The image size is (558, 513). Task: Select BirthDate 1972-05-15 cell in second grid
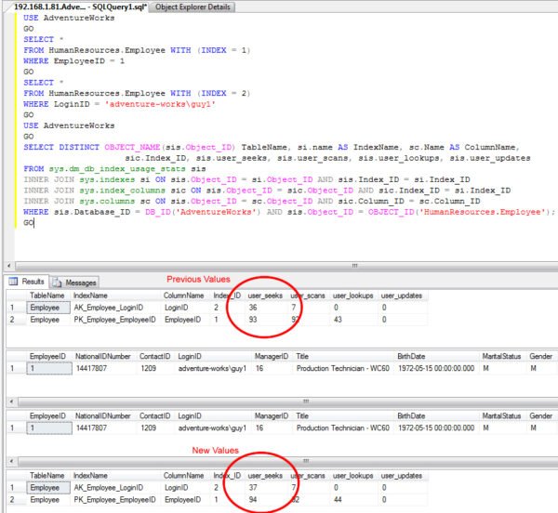click(x=436, y=368)
